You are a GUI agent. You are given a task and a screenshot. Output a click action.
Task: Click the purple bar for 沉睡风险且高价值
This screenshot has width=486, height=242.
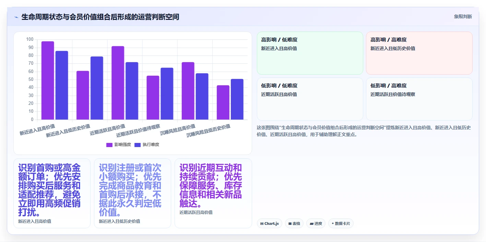[188, 91]
